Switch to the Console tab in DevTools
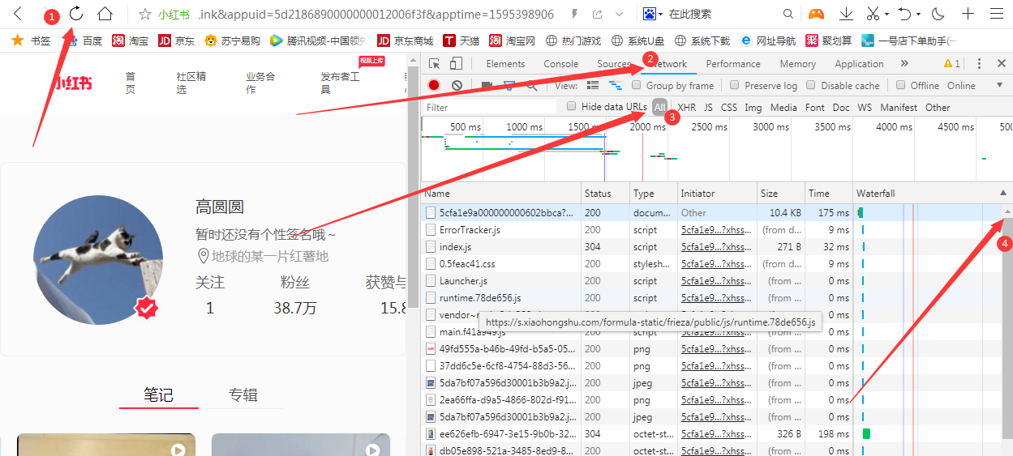The image size is (1013, 456). pyautogui.click(x=561, y=63)
